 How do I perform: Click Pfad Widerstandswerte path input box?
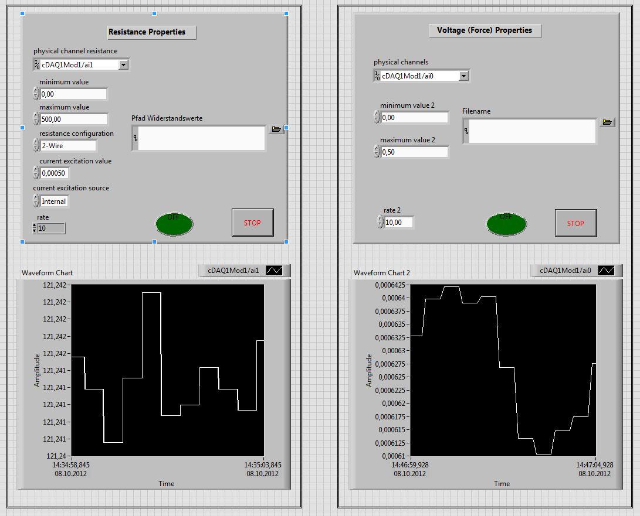(x=202, y=138)
